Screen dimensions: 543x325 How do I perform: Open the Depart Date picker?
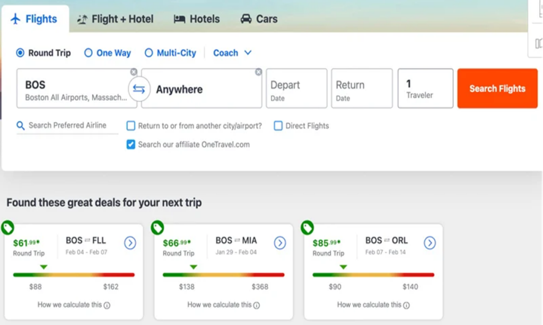[296, 88]
